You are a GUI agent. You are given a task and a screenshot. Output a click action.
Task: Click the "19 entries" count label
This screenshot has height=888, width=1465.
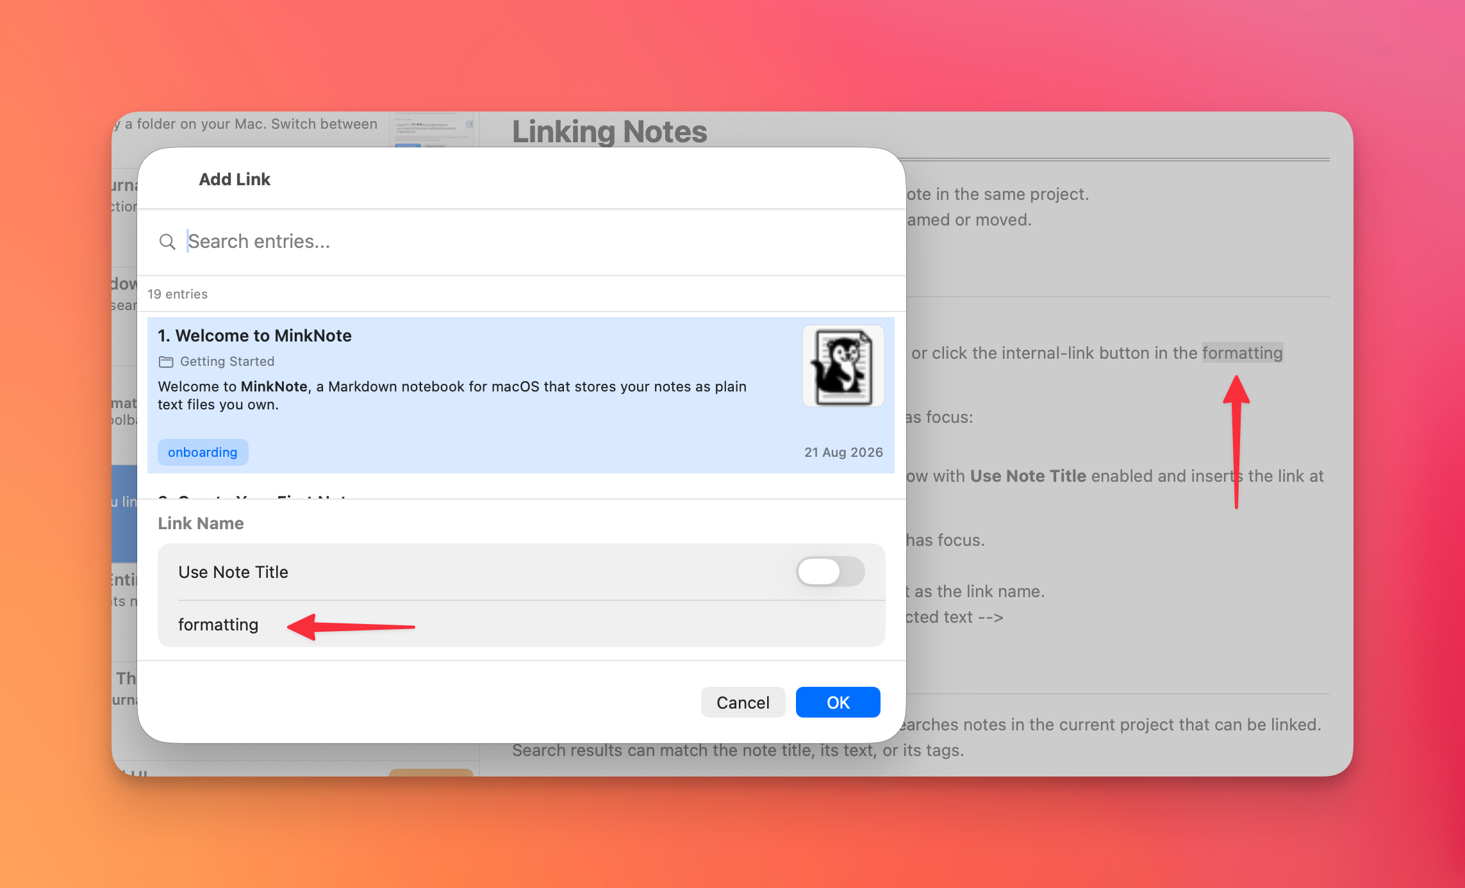click(x=178, y=294)
